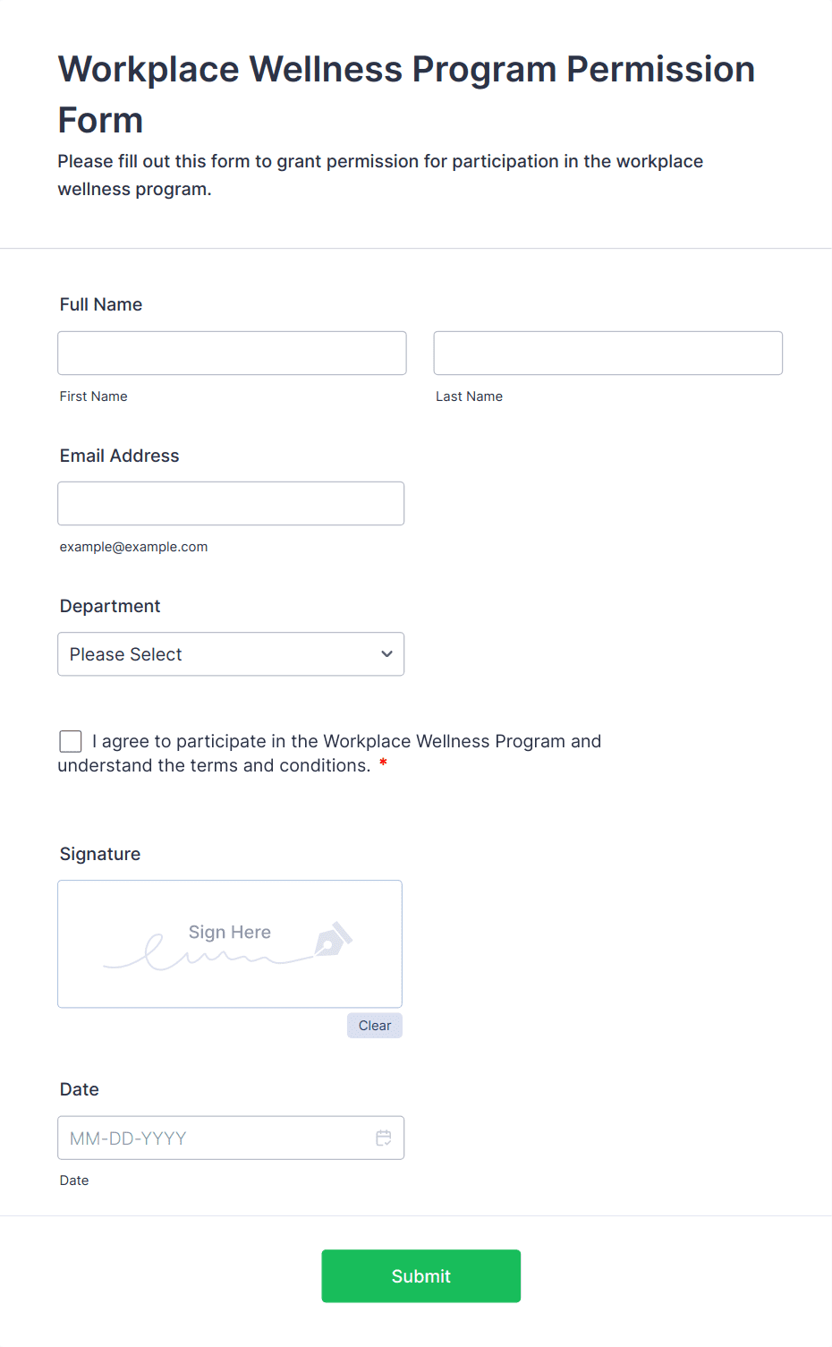Click inside the Sign Here signature pad

pyautogui.click(x=230, y=944)
